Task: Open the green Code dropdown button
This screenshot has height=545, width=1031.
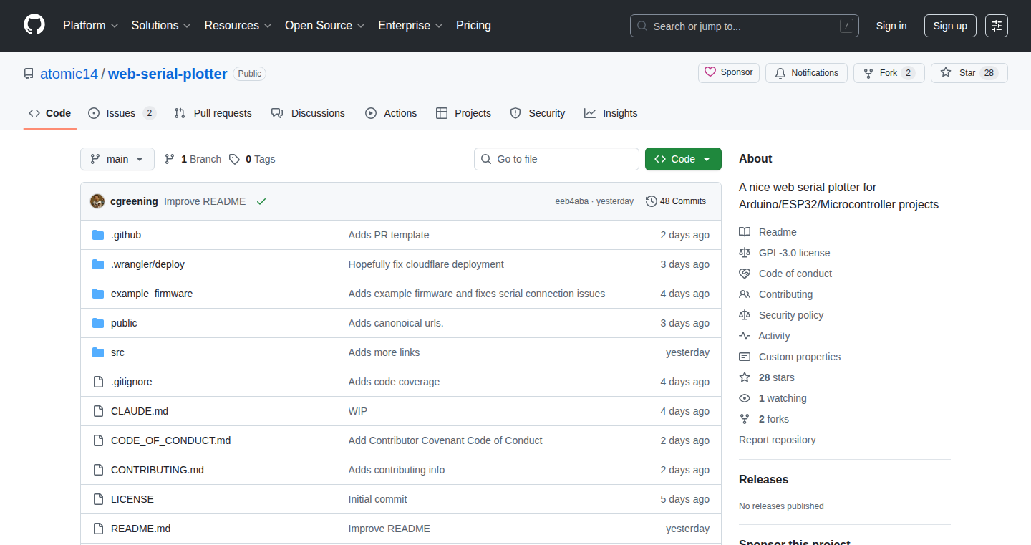Action: pos(683,159)
